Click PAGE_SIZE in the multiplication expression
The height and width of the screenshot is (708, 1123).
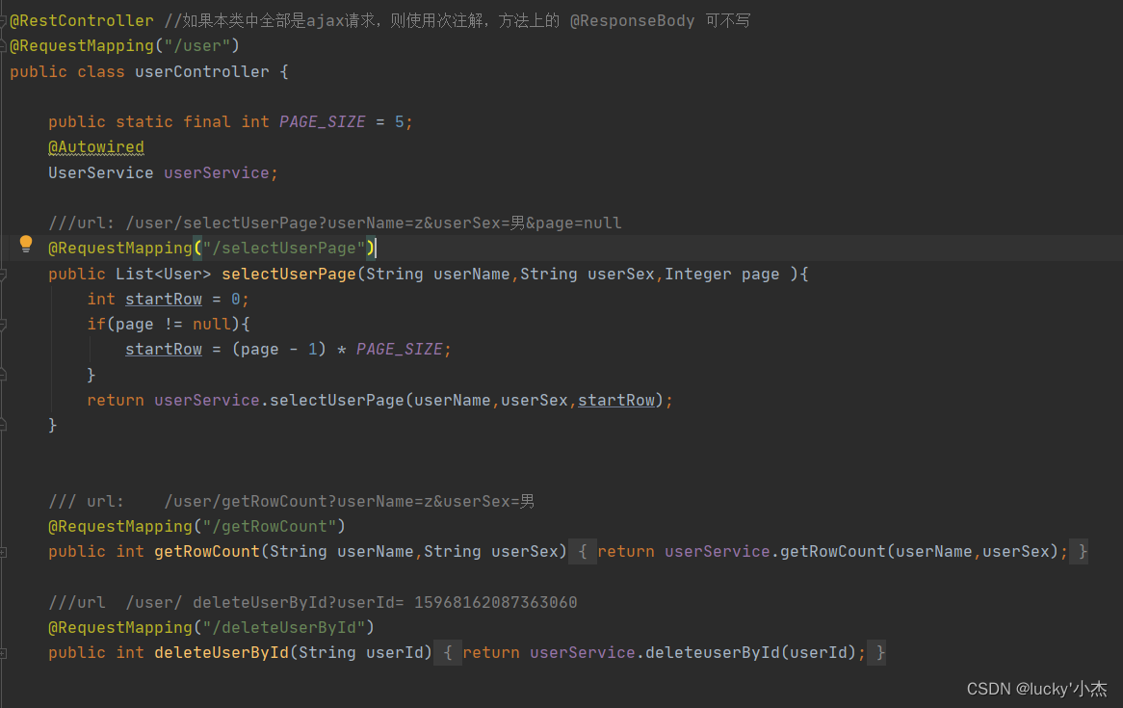pyautogui.click(x=399, y=349)
